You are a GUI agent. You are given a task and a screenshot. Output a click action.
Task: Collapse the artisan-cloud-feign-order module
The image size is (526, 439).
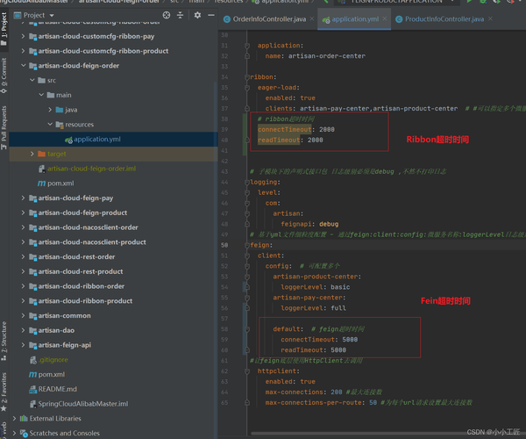point(24,66)
